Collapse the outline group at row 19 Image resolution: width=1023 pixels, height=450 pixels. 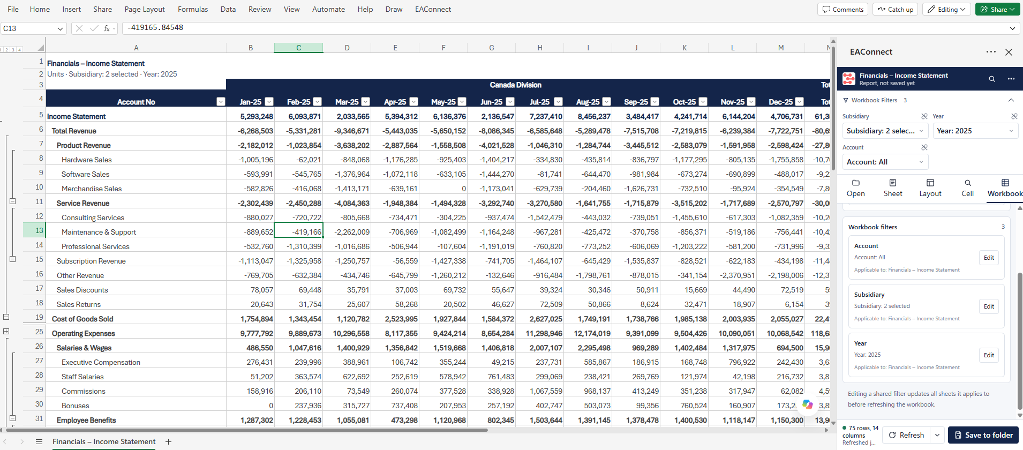pos(6,317)
